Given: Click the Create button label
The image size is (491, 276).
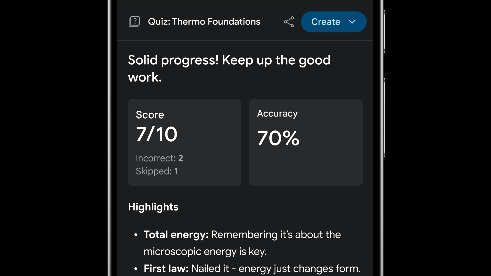Looking at the screenshot, I should (x=326, y=22).
